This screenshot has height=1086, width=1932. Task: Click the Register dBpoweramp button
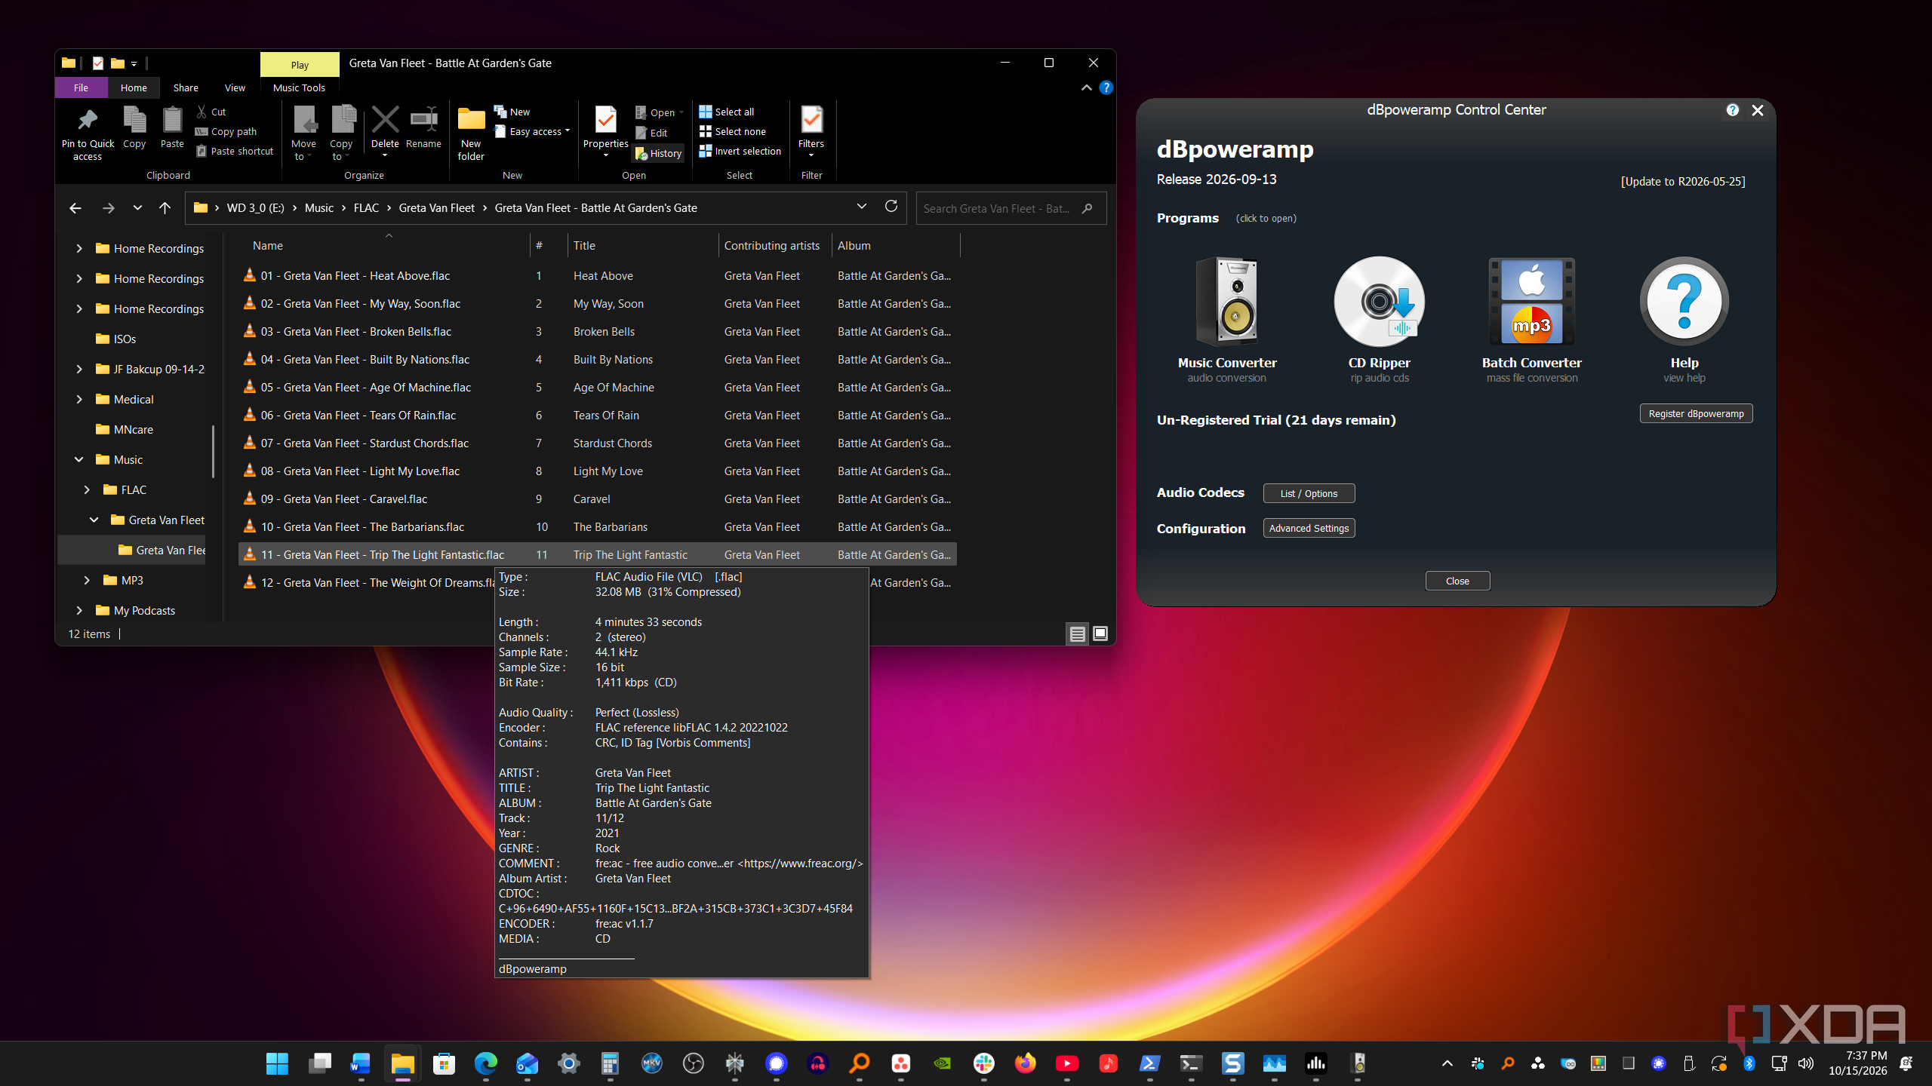click(x=1696, y=413)
